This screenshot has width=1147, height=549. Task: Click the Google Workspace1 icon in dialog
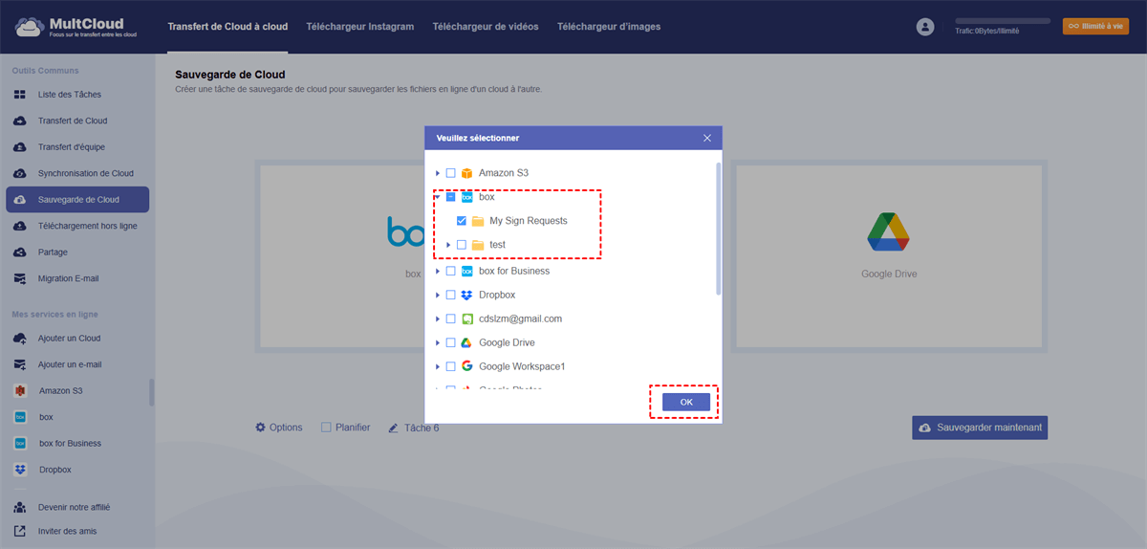(x=467, y=366)
